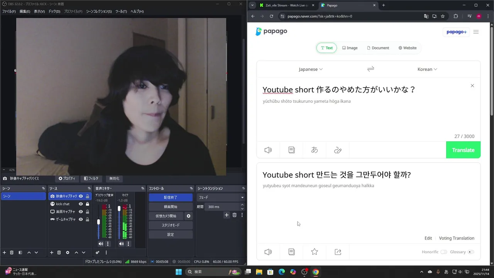
Task: Open handwriting input icon in Papago
Action: 338,150
